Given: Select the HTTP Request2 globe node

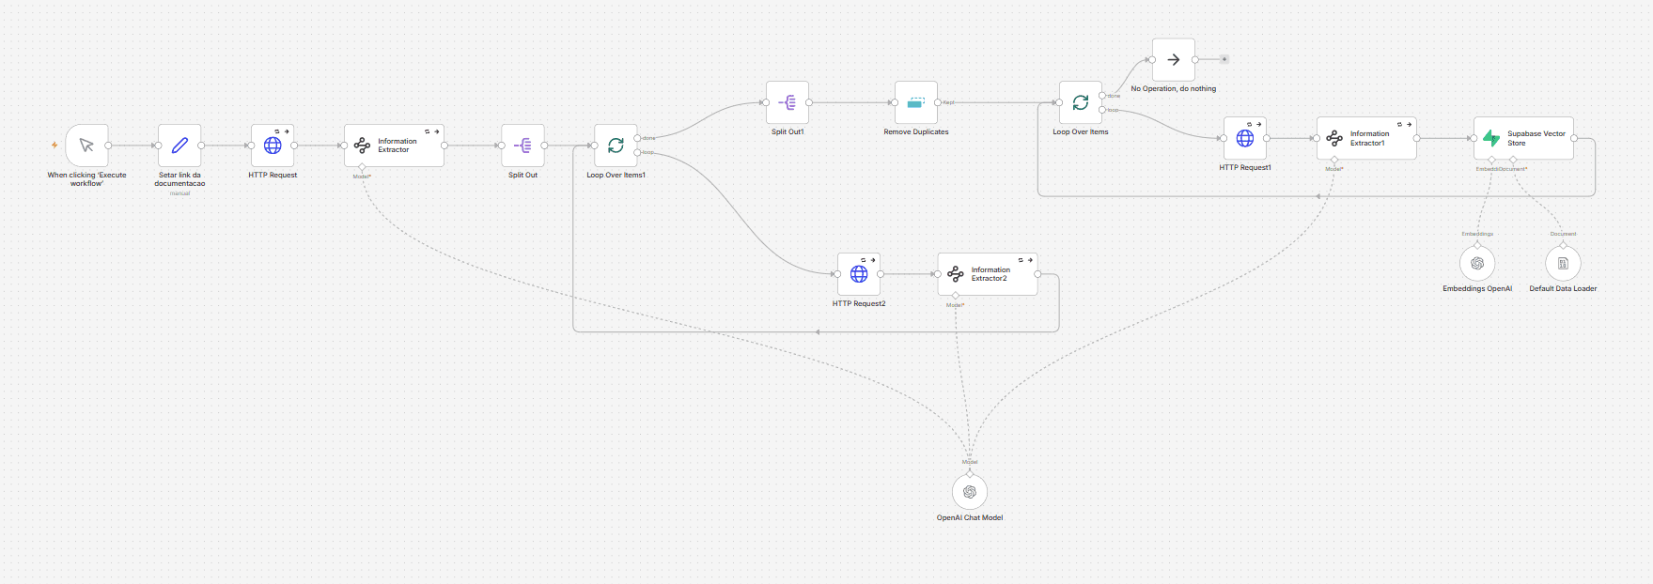Looking at the screenshot, I should click(x=859, y=274).
